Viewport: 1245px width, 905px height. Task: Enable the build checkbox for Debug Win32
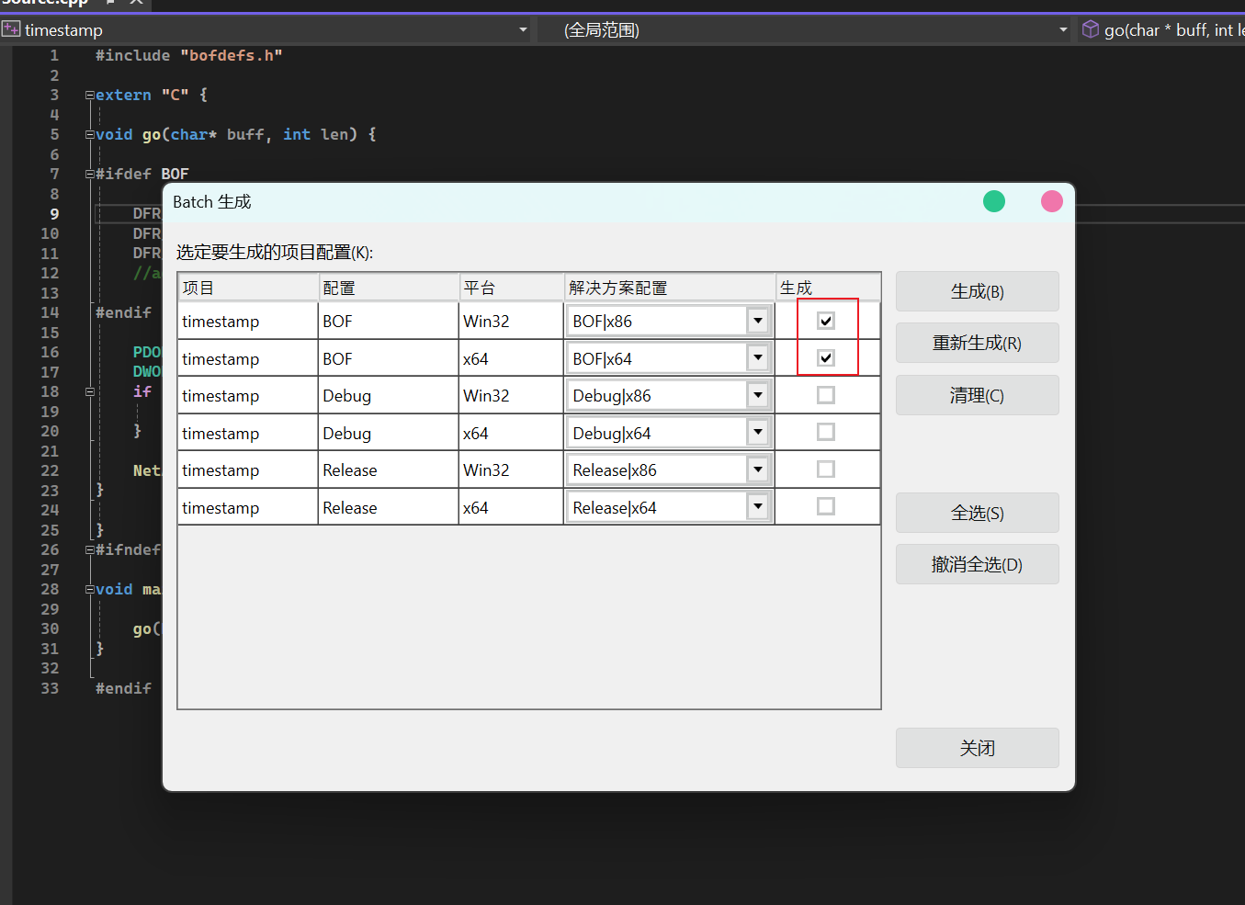coord(826,395)
